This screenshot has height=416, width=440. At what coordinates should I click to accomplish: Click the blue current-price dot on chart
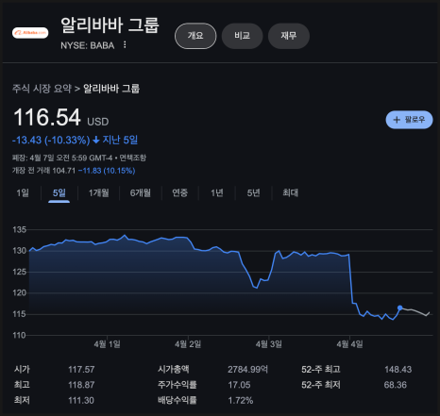tap(399, 308)
